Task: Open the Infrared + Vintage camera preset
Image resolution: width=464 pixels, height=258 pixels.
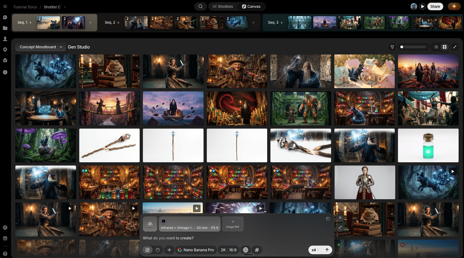Action: 190,224
